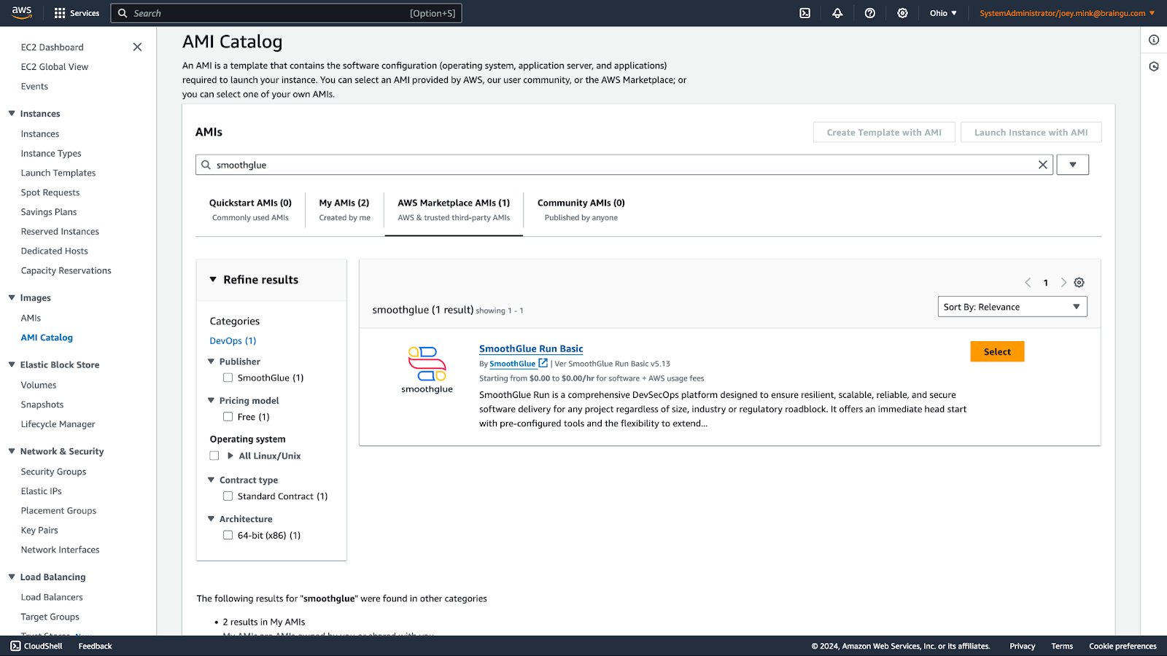Click the CloudShell icon in footer

[x=16, y=646]
